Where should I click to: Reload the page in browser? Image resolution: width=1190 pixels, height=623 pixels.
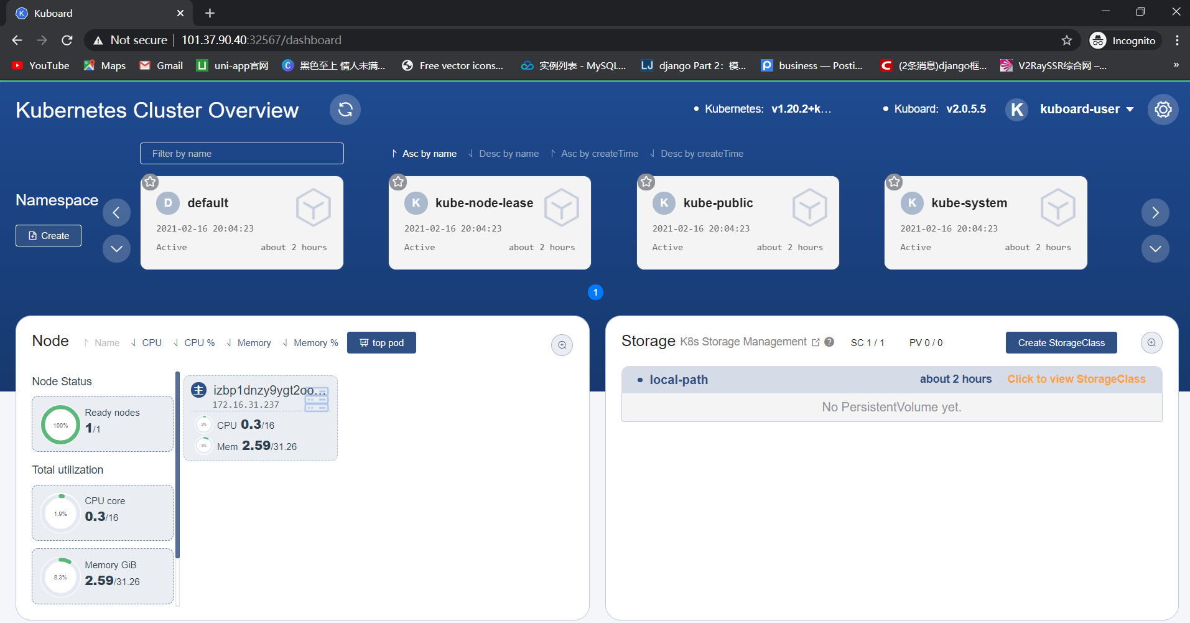click(x=67, y=40)
